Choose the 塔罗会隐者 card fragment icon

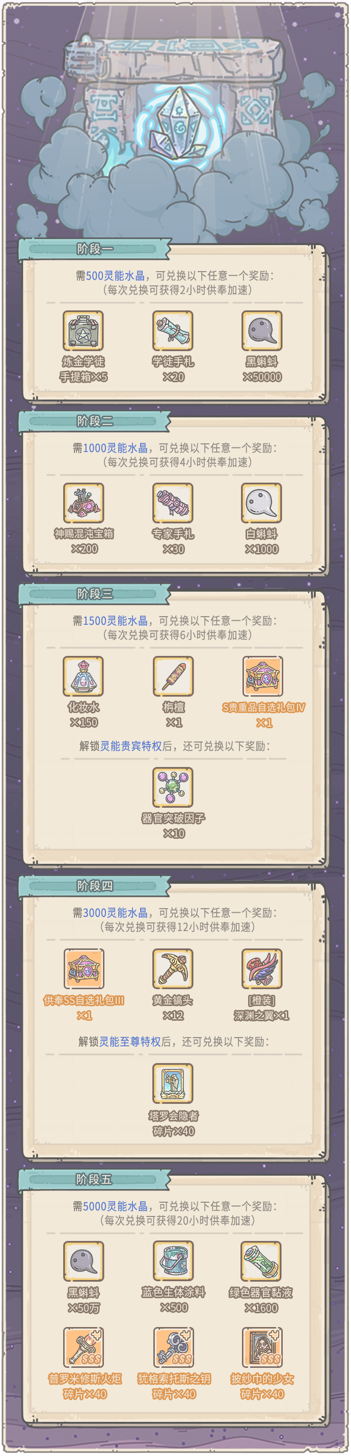click(x=173, y=1083)
